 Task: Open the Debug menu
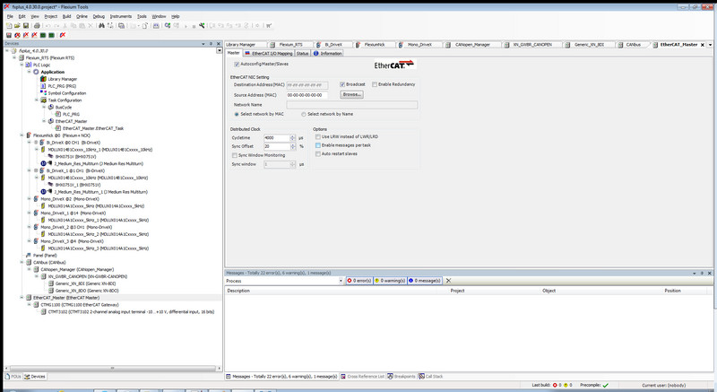[98, 16]
